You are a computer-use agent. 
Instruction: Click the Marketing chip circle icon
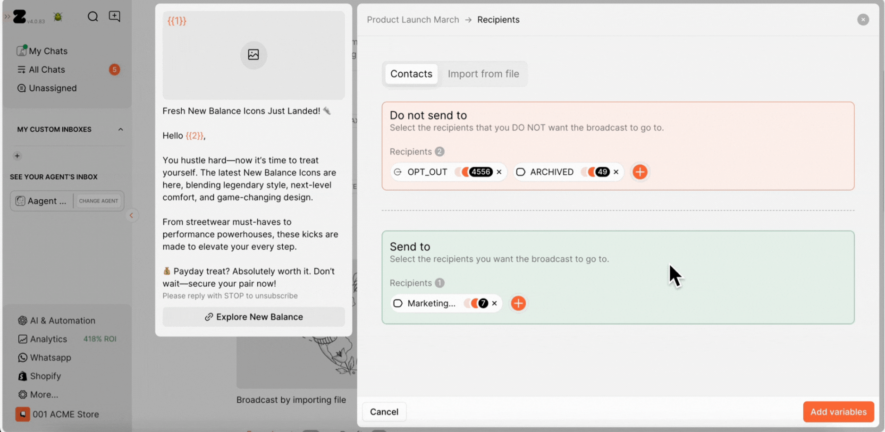click(x=398, y=303)
